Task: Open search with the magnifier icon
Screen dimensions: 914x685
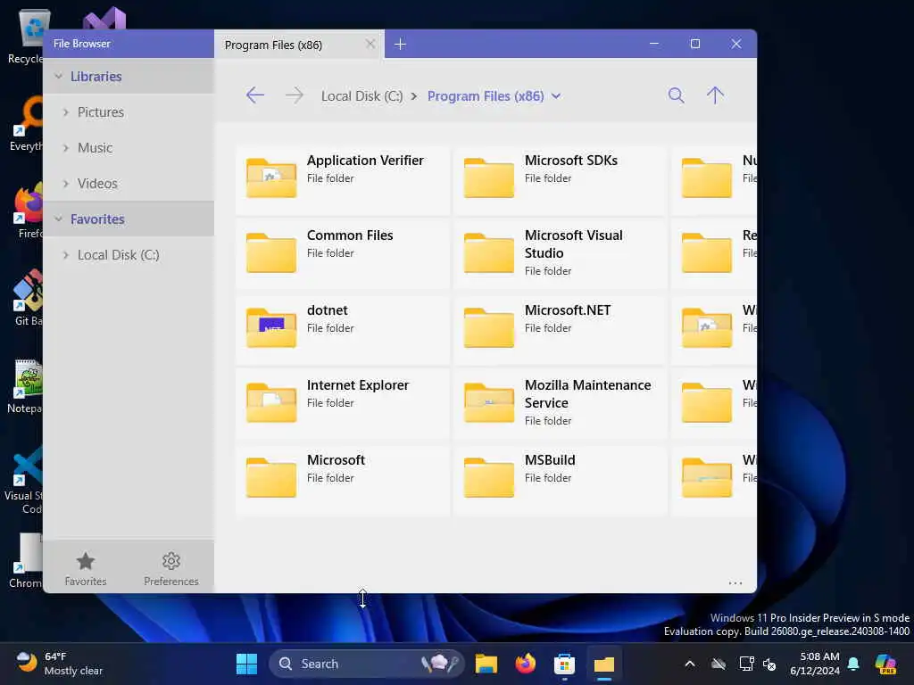Action: click(x=677, y=95)
